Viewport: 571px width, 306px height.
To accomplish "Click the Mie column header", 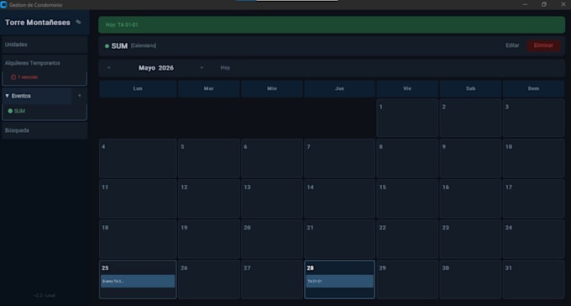I will tap(272, 88).
